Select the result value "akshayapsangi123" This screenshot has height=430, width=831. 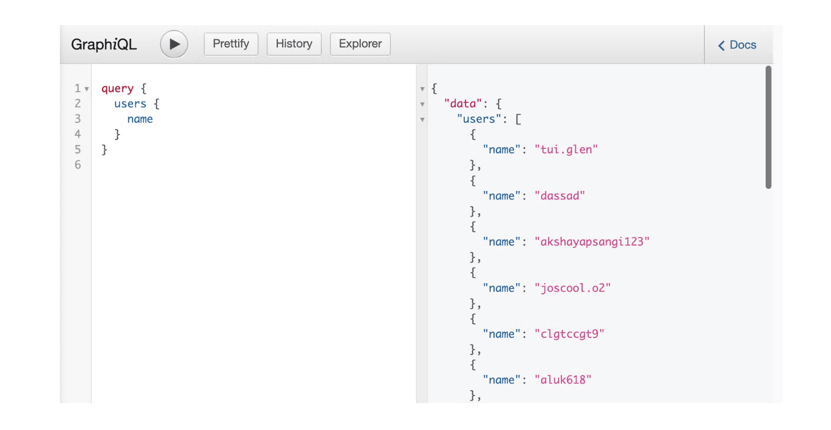592,241
